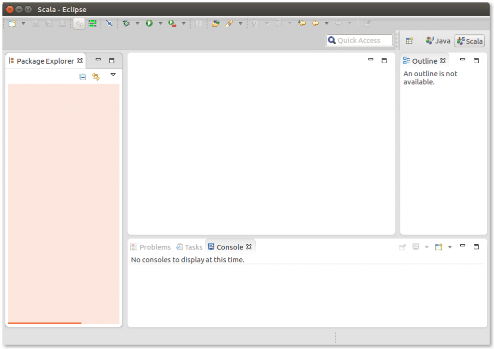Click the Open Perspective icon
This screenshot has width=494, height=349.
click(409, 41)
